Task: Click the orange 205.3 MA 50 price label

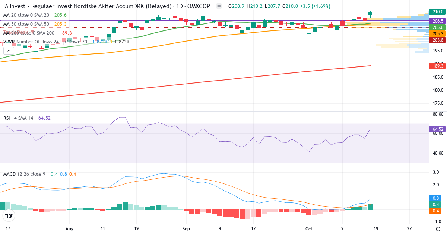Action: coord(438,33)
